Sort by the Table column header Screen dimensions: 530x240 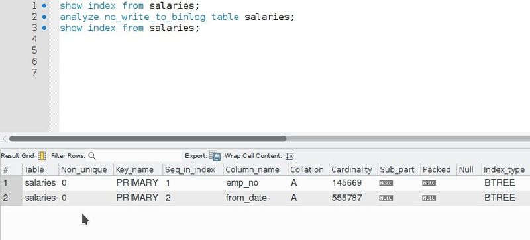(x=40, y=169)
